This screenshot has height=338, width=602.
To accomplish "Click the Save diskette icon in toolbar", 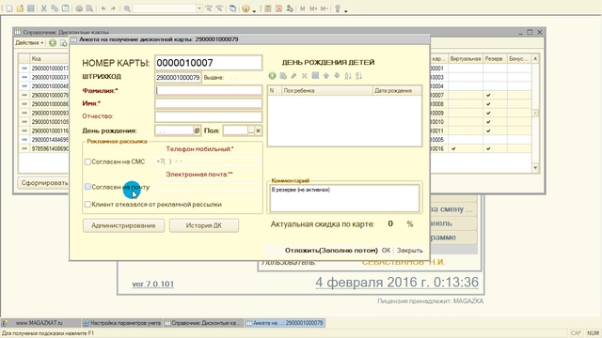I will pyautogui.click(x=31, y=8).
